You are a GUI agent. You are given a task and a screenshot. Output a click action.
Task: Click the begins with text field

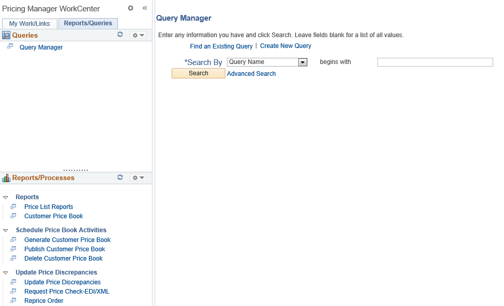[435, 62]
